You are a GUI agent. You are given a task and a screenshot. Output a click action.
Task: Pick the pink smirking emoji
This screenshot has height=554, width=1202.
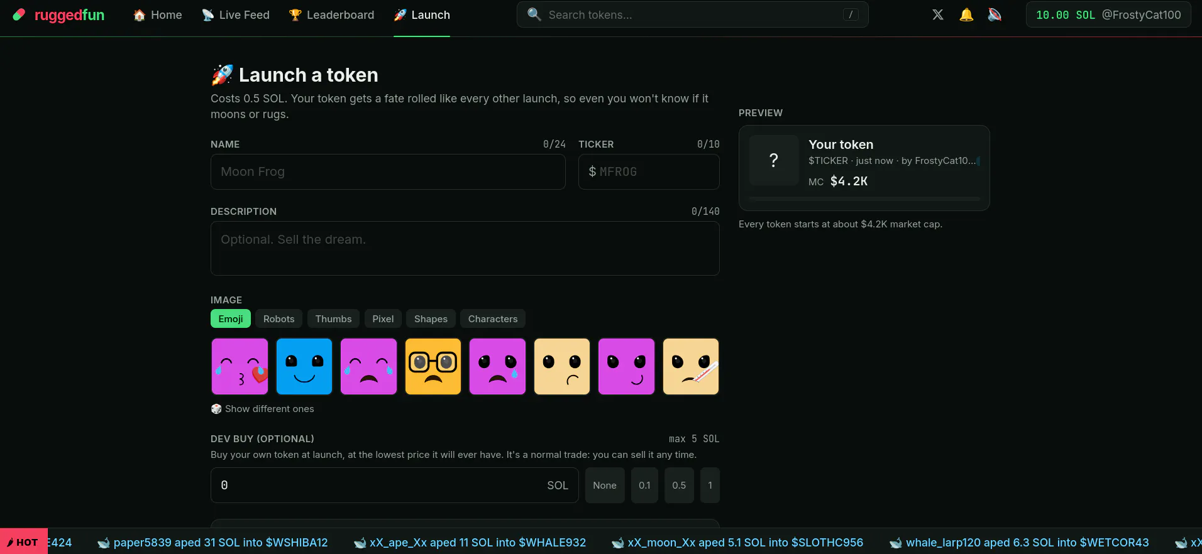tap(626, 367)
